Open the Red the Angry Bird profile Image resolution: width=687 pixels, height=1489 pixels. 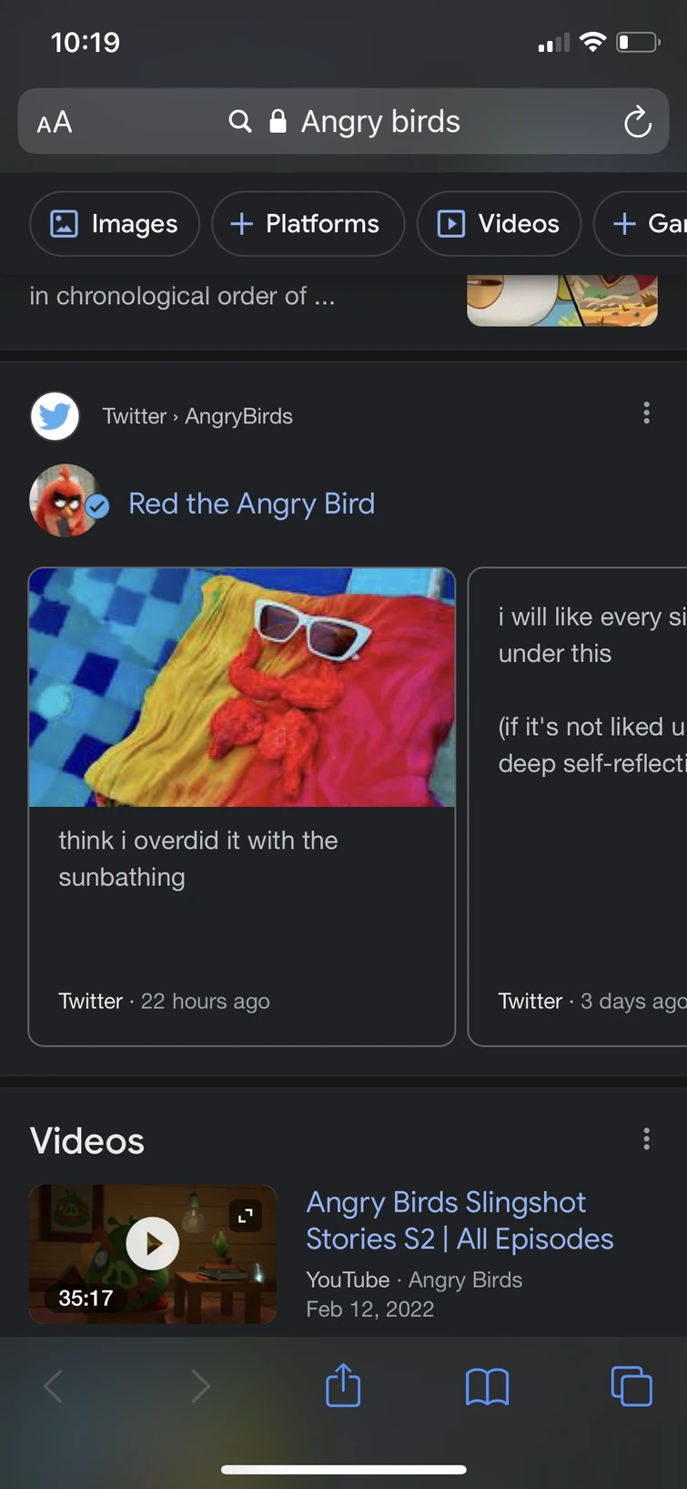click(251, 504)
